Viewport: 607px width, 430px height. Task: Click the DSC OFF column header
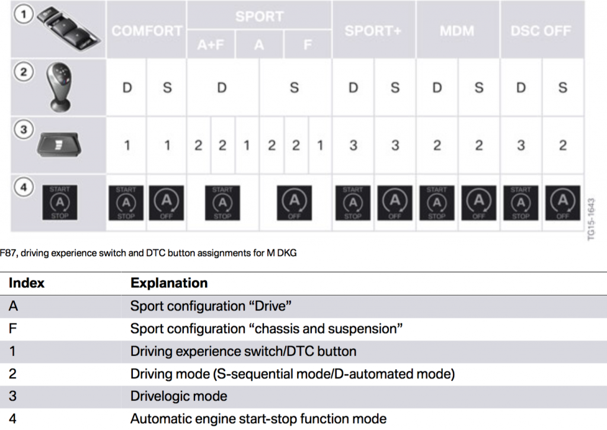point(541,31)
